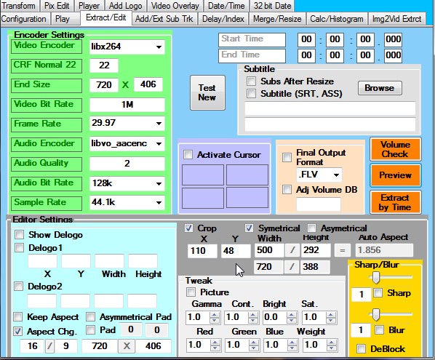Click the CRF value field showing 22
This screenshot has width=435, height=360.
(x=104, y=65)
